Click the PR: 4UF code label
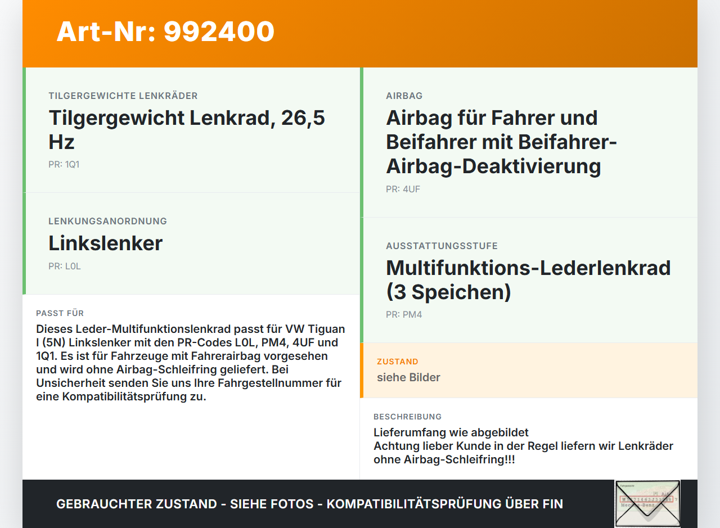Image resolution: width=720 pixels, height=528 pixels. 403,189
